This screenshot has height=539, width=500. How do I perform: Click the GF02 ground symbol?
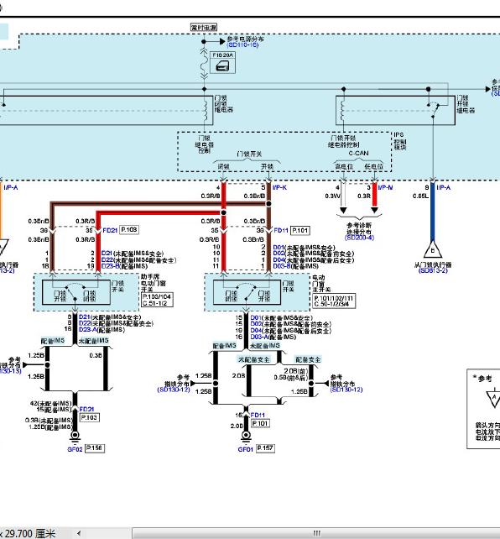point(75,436)
